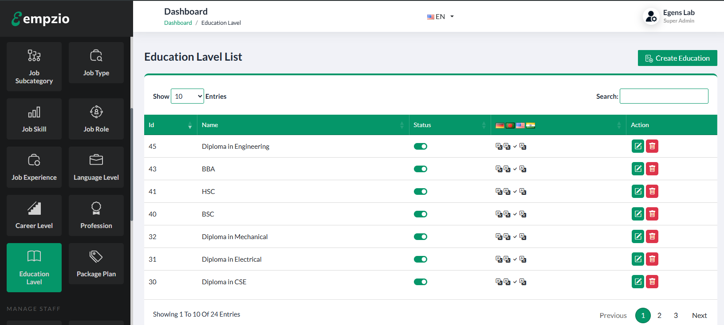Go to Career Level menu item
This screenshot has width=724, height=325.
click(34, 216)
